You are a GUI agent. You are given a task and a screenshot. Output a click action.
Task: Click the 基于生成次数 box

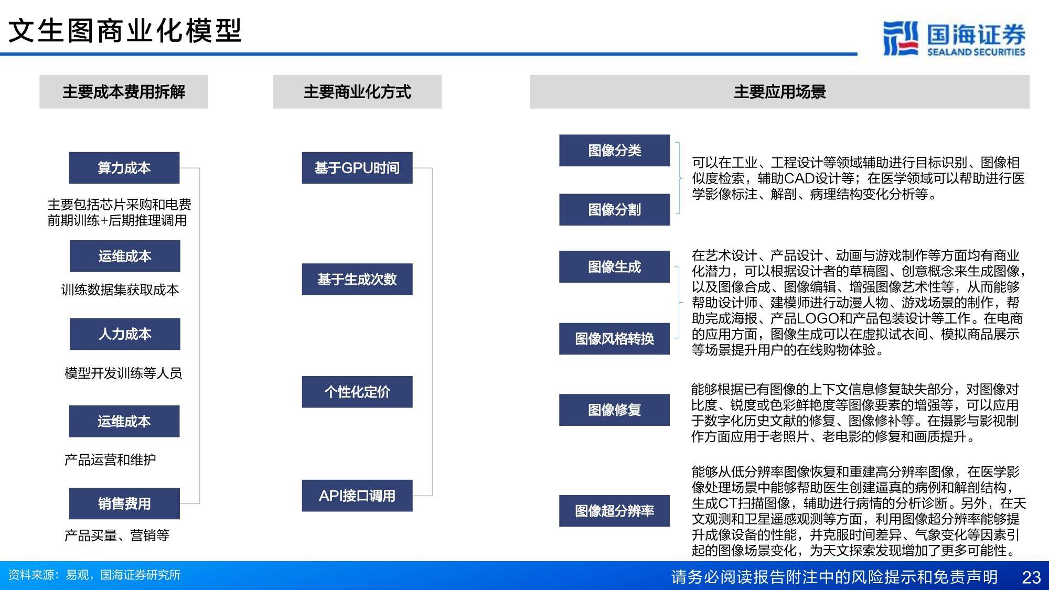coord(357,279)
